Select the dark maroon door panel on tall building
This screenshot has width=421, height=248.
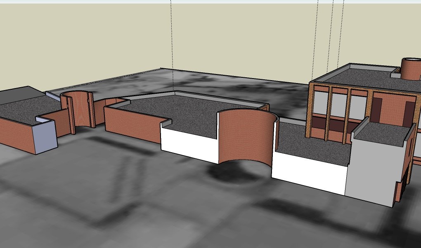click(x=408, y=114)
